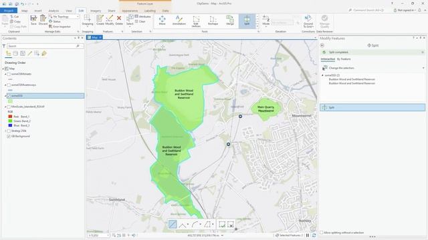428x240 pixels.
Task: Toggle someOSMwaterways layer visibility
Action: 9,85
